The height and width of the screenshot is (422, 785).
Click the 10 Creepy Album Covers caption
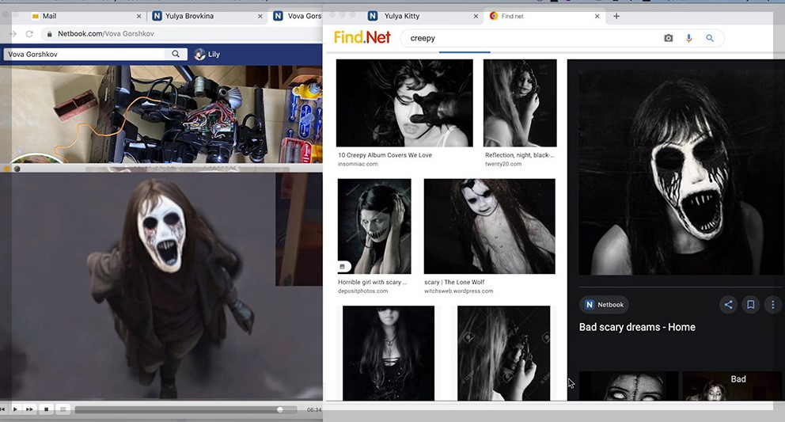(385, 155)
